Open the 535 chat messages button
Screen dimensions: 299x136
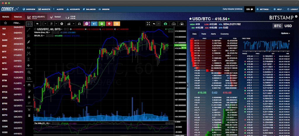coord(249,9)
